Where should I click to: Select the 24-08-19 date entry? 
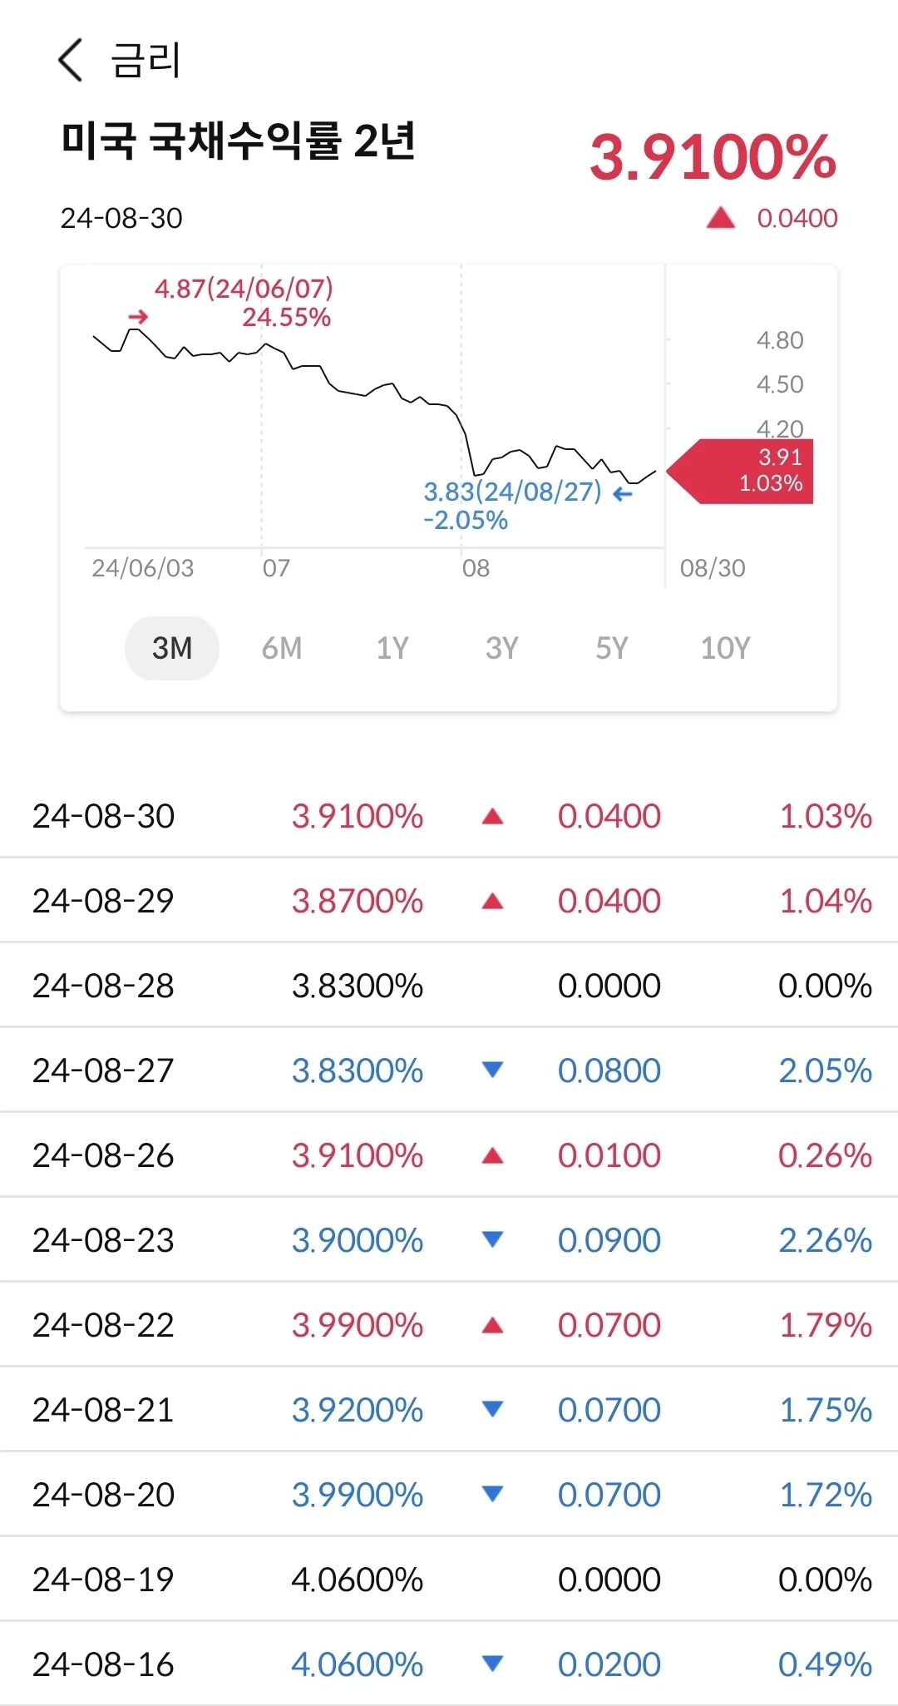[104, 1580]
